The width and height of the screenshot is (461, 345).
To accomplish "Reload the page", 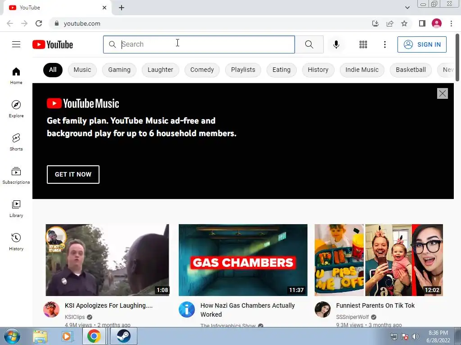I will [39, 23].
